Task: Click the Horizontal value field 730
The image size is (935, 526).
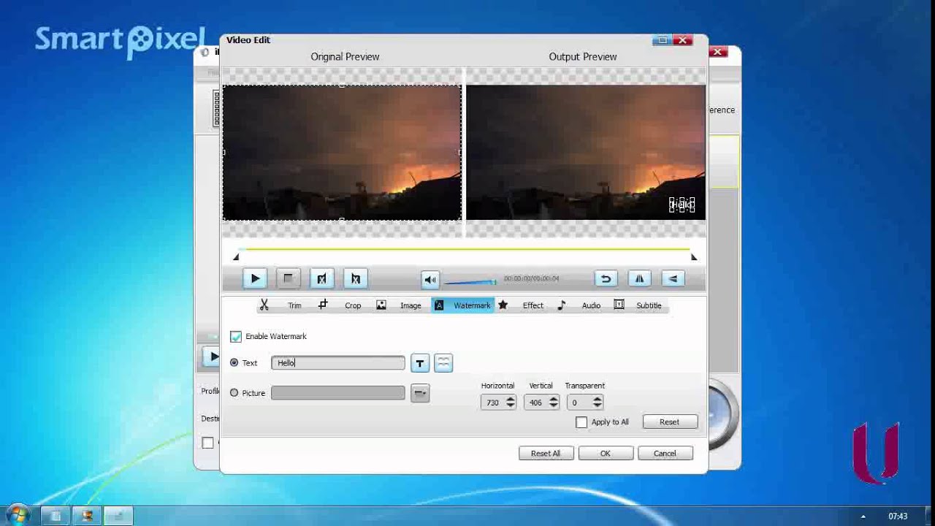Action: (493, 403)
